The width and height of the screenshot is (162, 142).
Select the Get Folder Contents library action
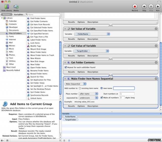tap(39, 21)
